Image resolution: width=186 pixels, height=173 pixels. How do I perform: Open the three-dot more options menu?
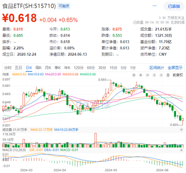coord(155,6)
